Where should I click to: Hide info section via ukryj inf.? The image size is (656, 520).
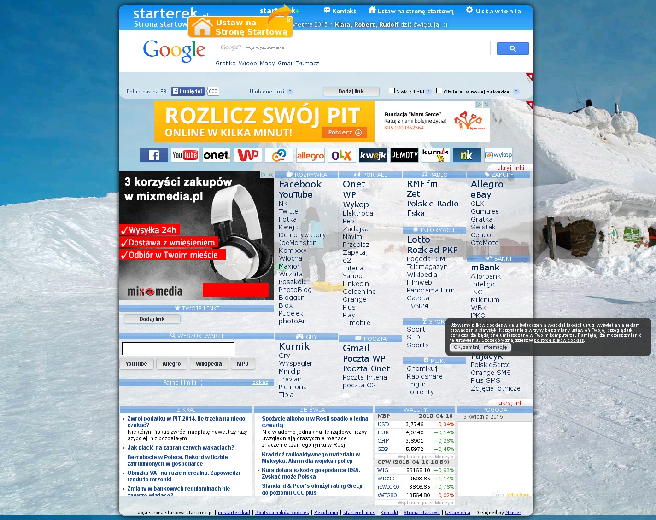tap(510, 403)
